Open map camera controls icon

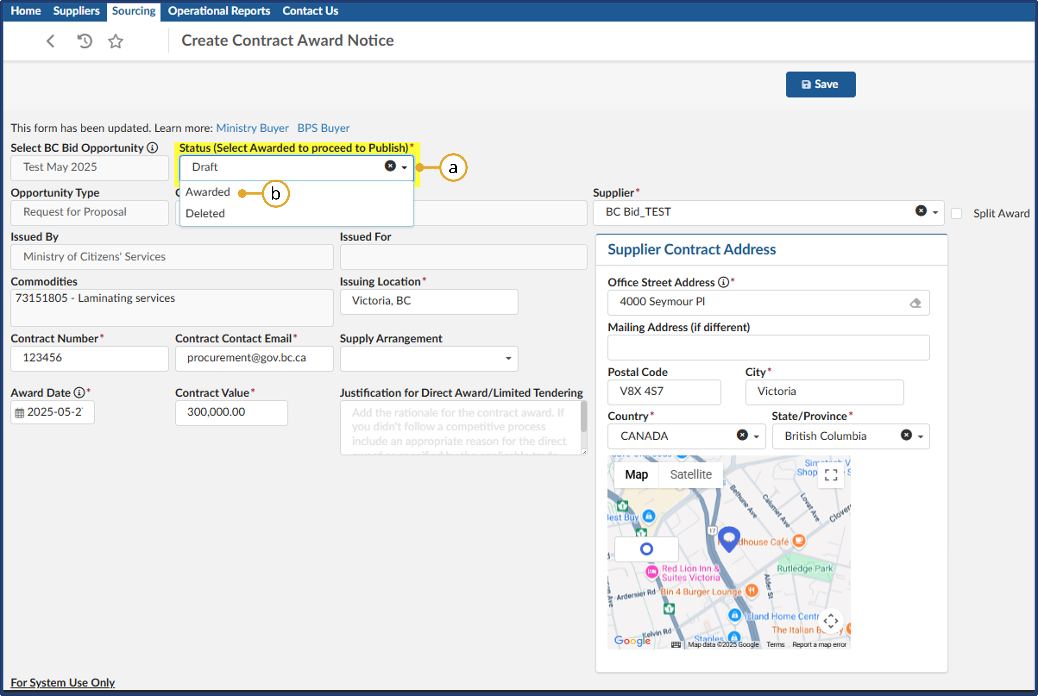pos(831,621)
